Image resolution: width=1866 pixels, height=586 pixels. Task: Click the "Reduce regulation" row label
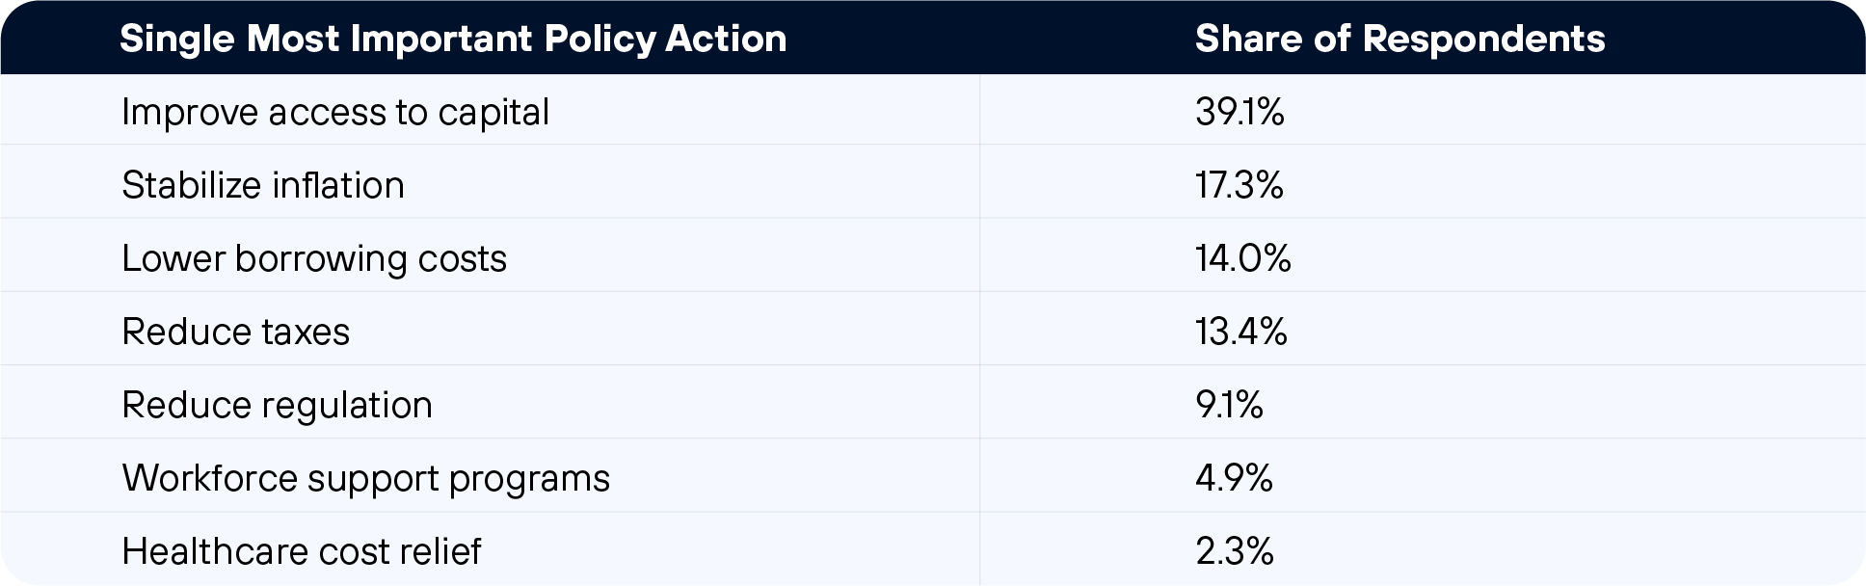pos(278,405)
